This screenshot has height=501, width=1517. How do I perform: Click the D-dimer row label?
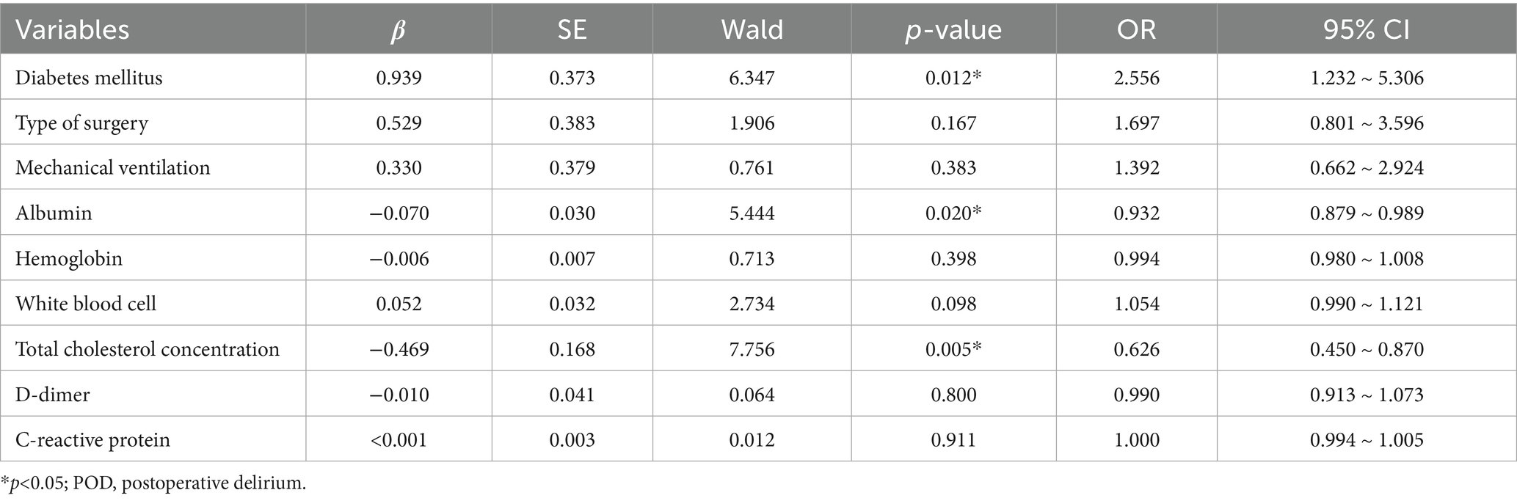(x=53, y=395)
